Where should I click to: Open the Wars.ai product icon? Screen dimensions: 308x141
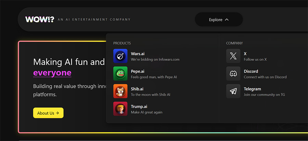point(120,56)
